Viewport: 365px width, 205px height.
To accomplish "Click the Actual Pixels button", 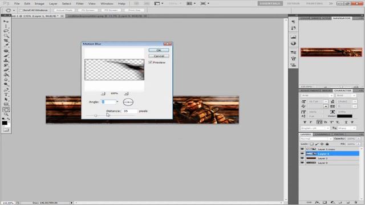I will pyautogui.click(x=64, y=10).
